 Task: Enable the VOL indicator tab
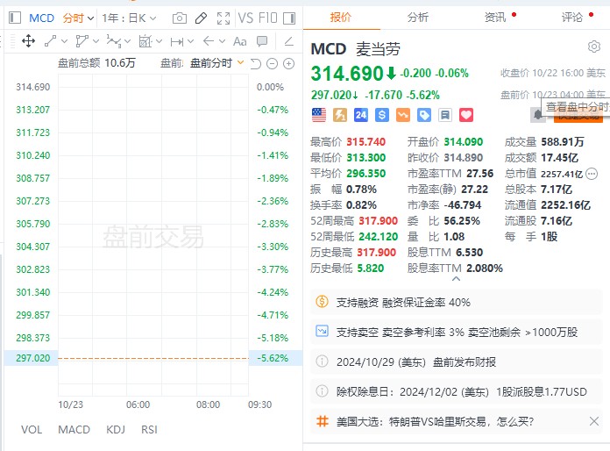click(x=32, y=430)
